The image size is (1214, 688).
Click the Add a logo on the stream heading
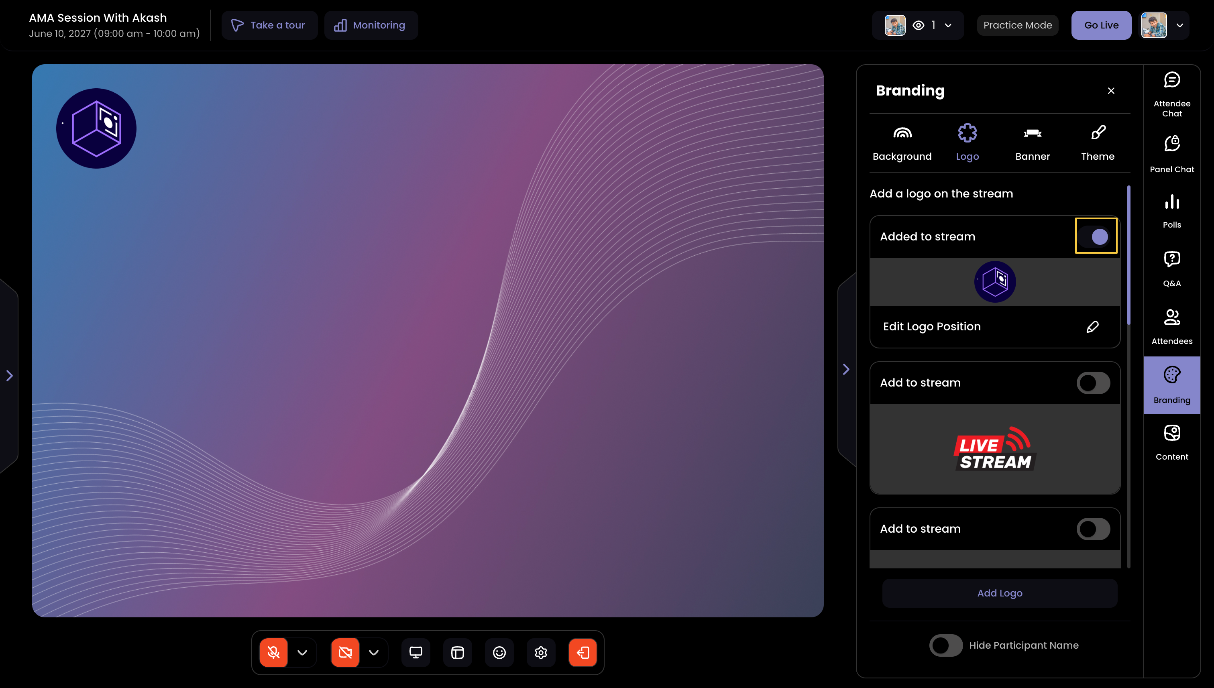tap(941, 193)
